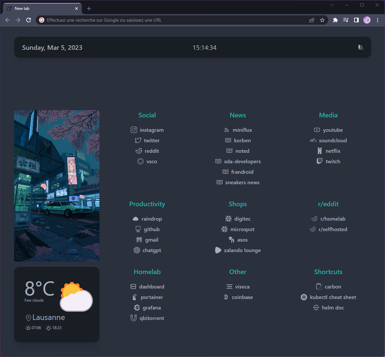385x357 pixels.
Task: Close the New tab tab
Action: coord(76,9)
